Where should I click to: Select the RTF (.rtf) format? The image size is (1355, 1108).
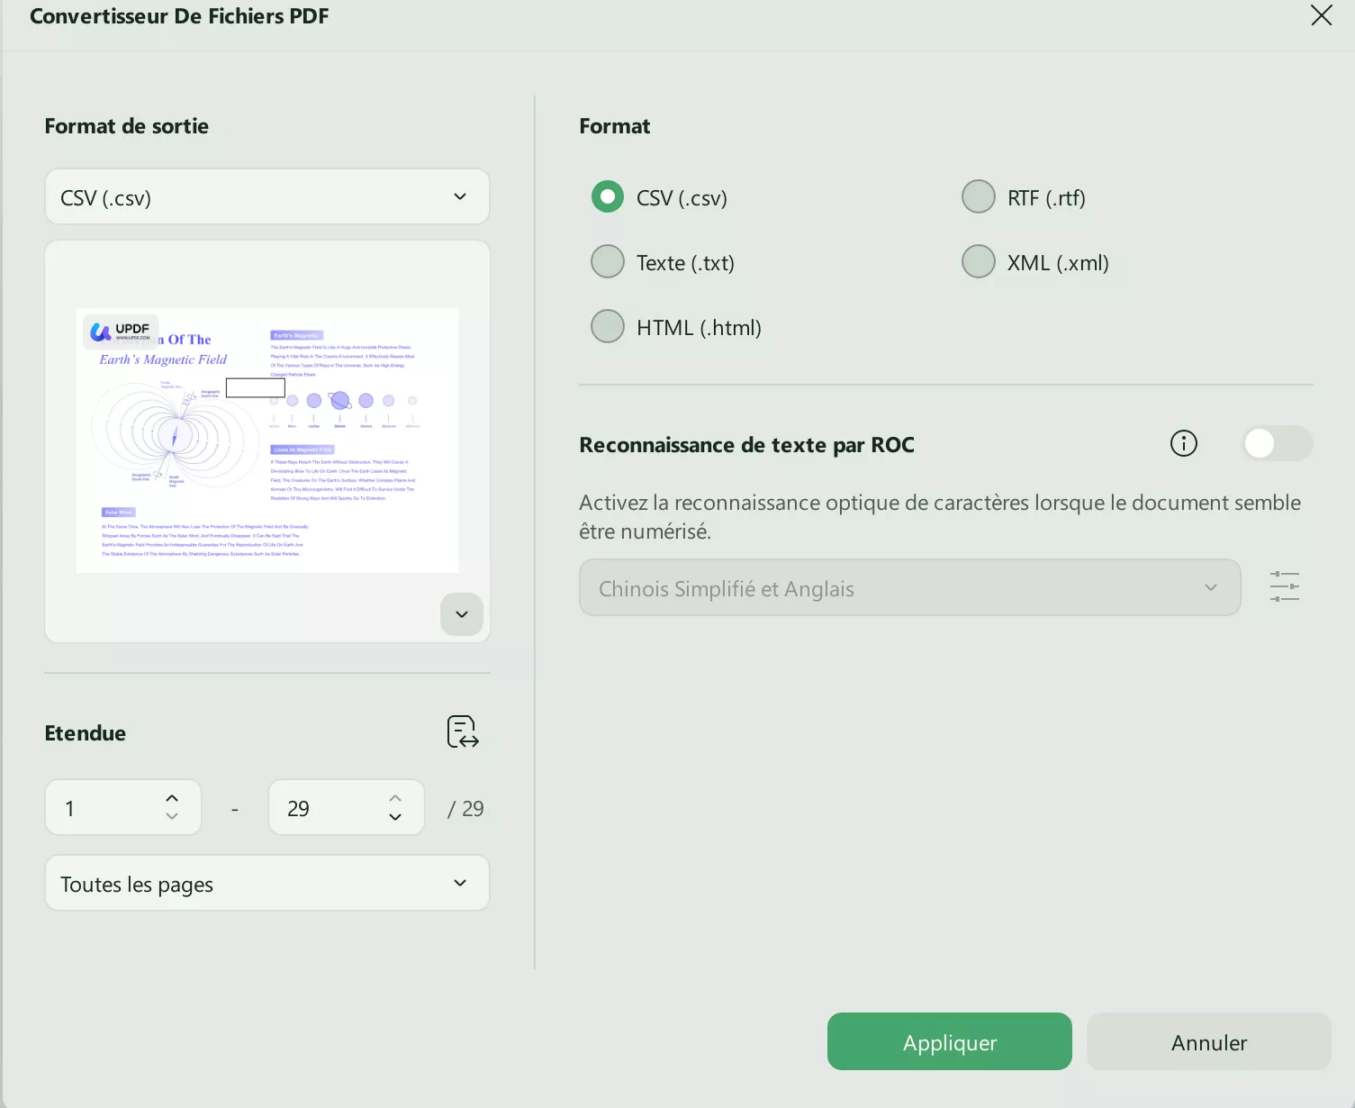point(978,196)
